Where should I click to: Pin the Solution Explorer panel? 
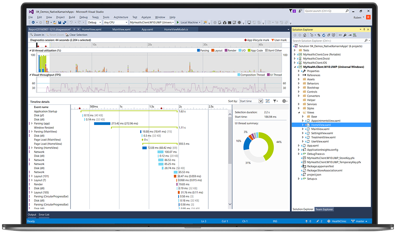pyautogui.click(x=364, y=30)
